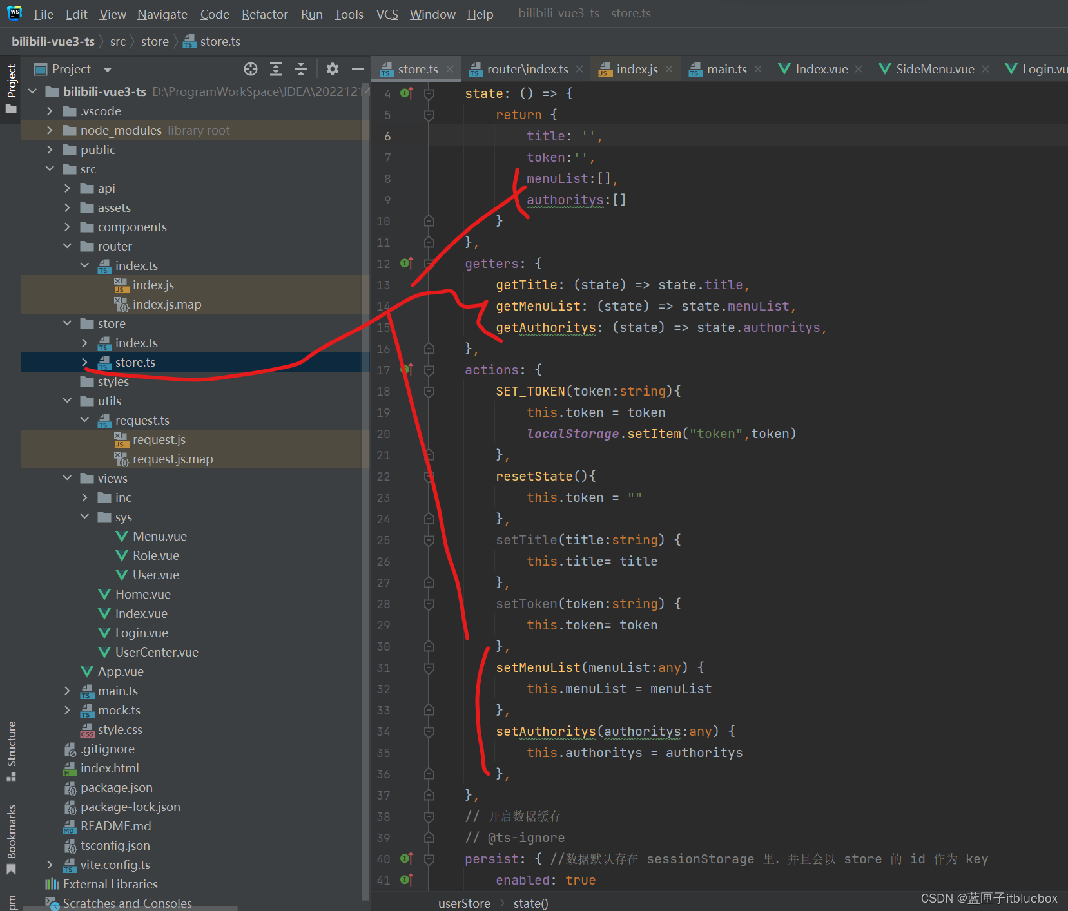The image size is (1068, 911).
Task: Close the store.ts editor tab
Action: [x=450, y=69]
